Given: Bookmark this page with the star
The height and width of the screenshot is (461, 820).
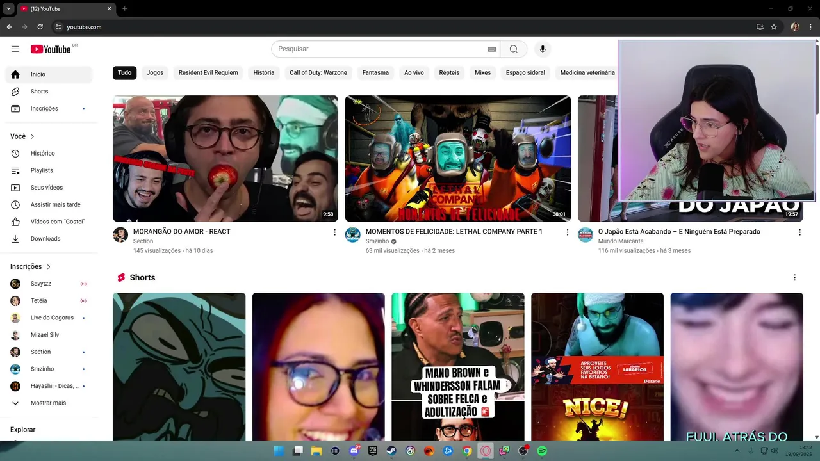Looking at the screenshot, I should coord(774,27).
